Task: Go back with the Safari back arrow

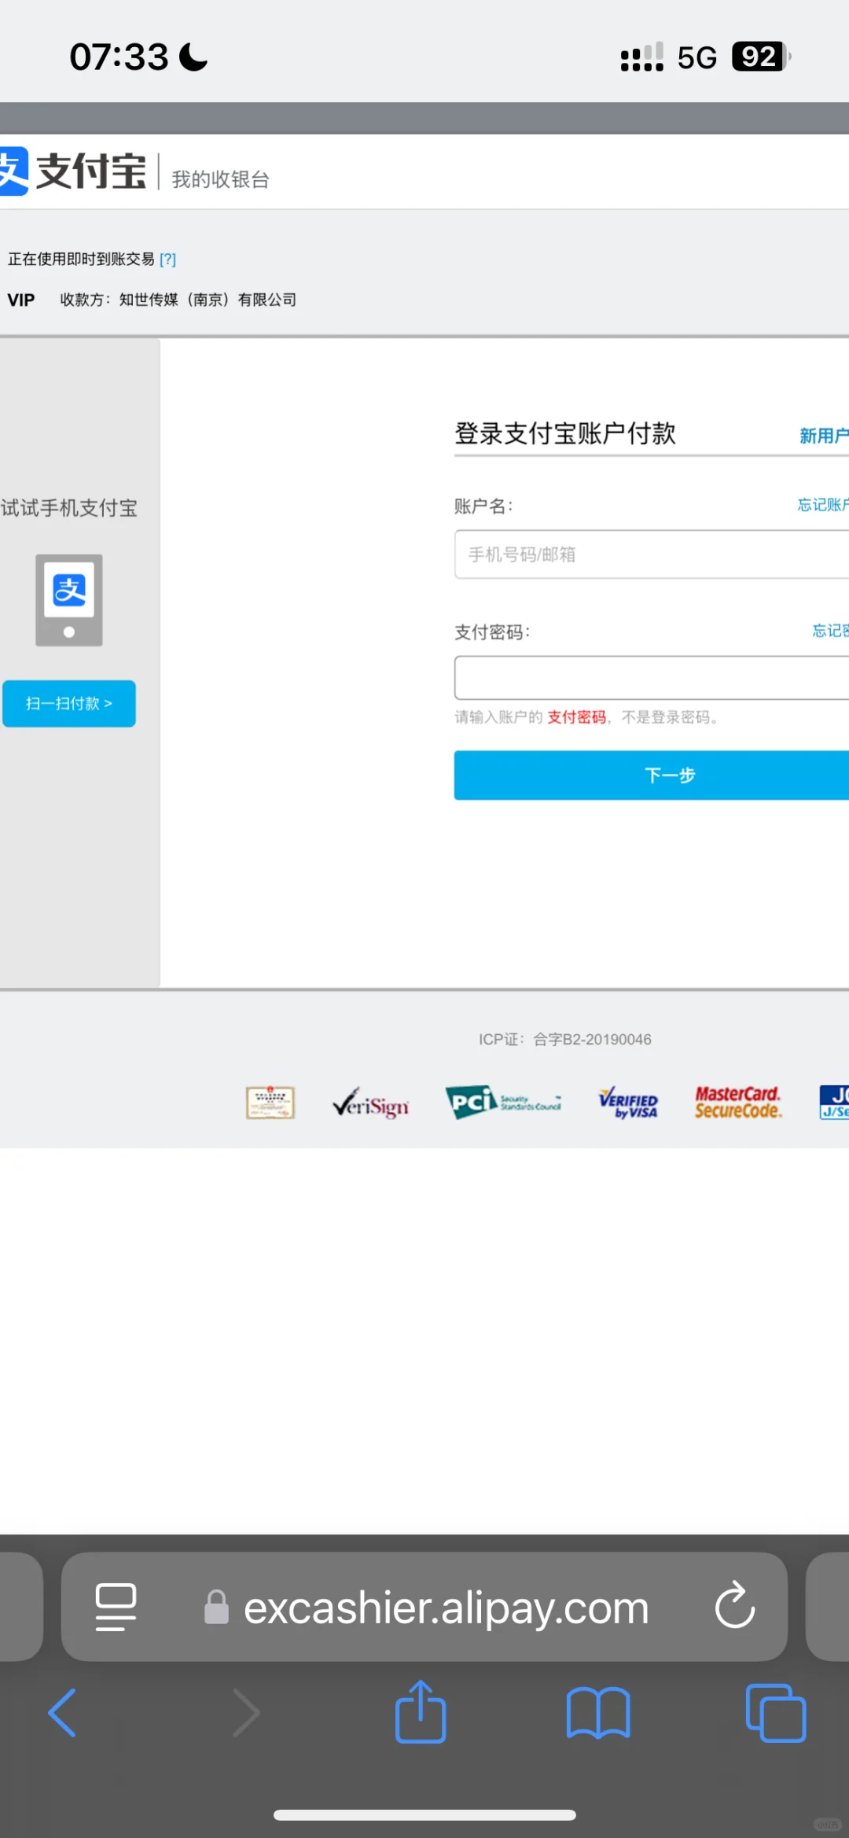Action: [62, 1712]
